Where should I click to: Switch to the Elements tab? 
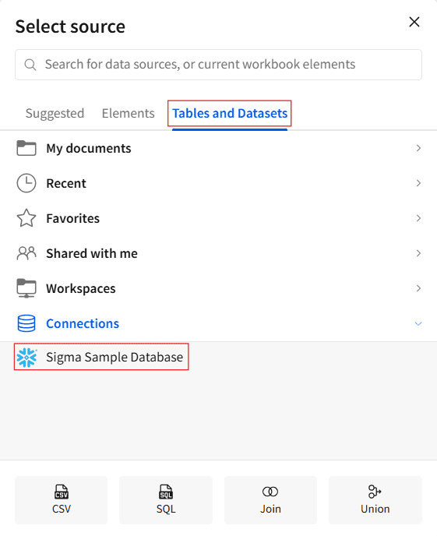click(128, 113)
